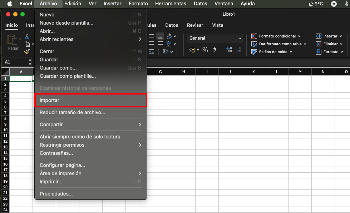The width and height of the screenshot is (350, 213).
Task: Open the Insertar cells button
Action: (329, 36)
